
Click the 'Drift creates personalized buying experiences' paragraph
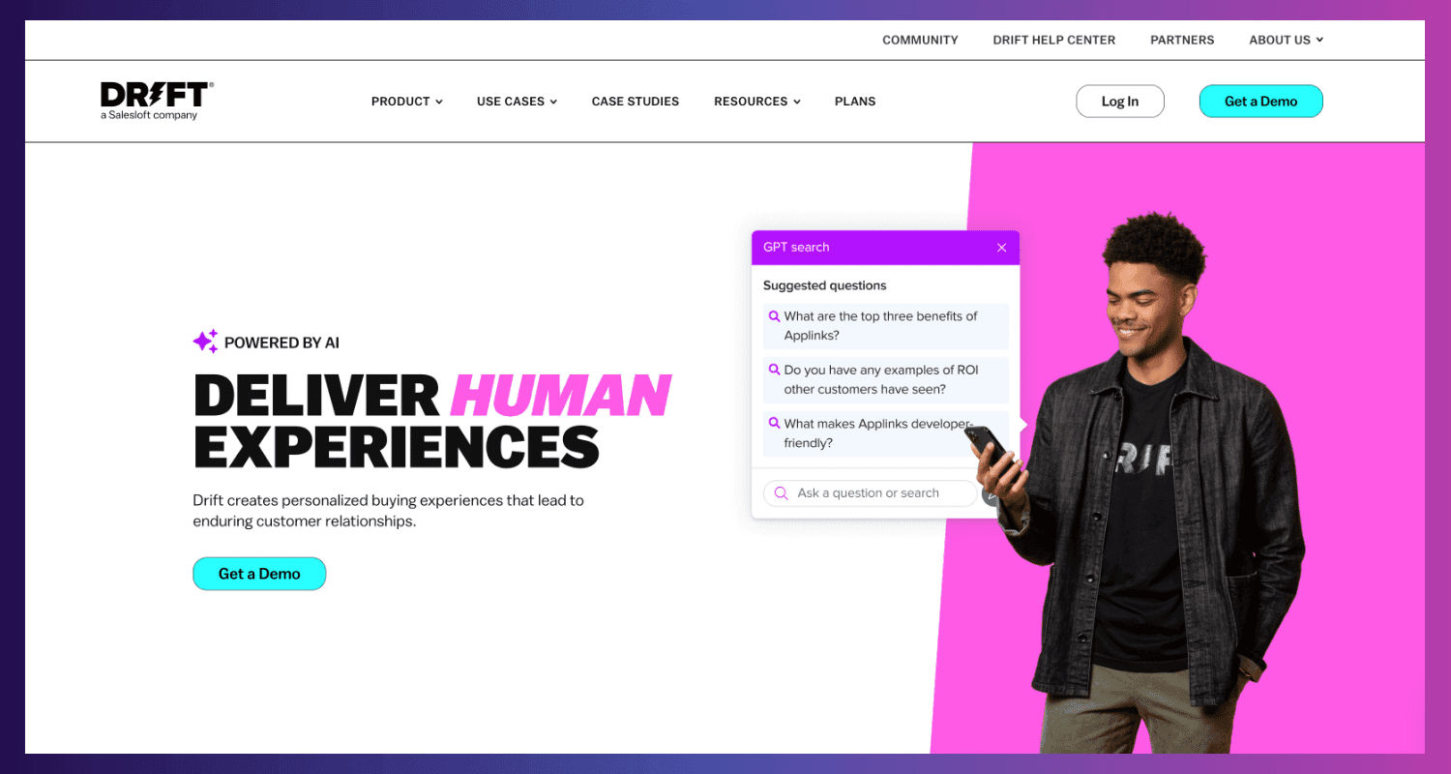click(388, 511)
